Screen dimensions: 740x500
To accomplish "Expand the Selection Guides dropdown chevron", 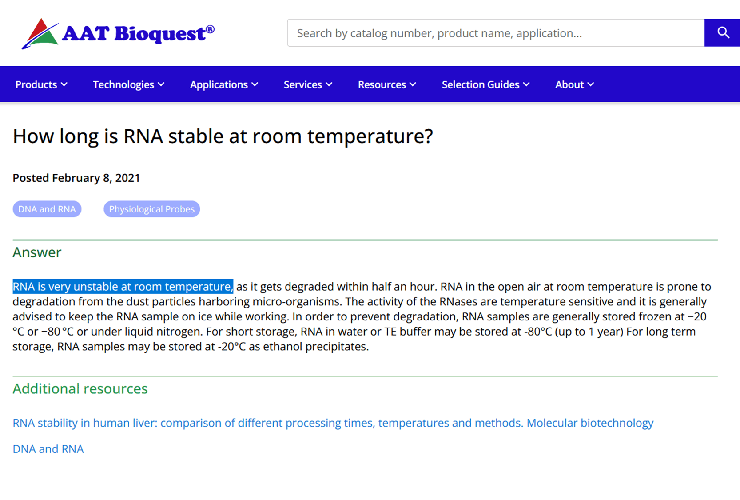I will [527, 84].
